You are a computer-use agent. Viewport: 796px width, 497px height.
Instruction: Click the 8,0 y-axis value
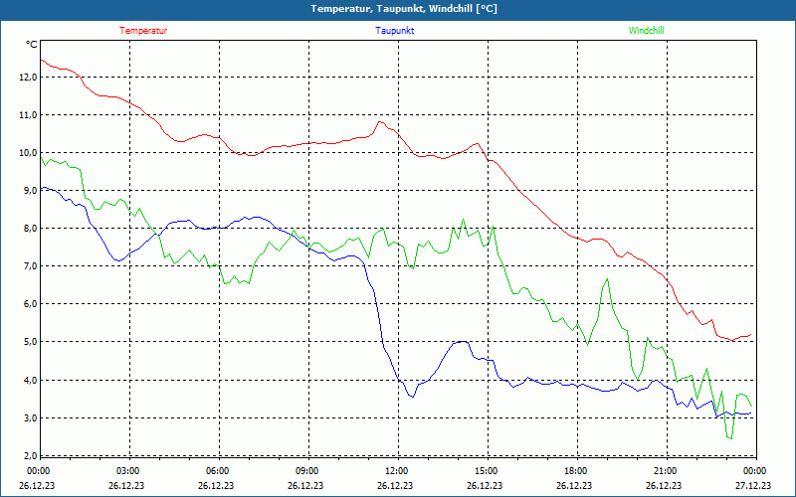30,229
